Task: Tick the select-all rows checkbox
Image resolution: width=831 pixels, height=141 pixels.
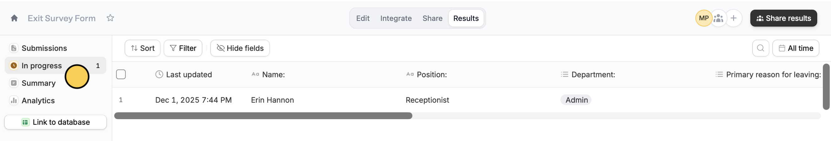Action: pos(121,74)
